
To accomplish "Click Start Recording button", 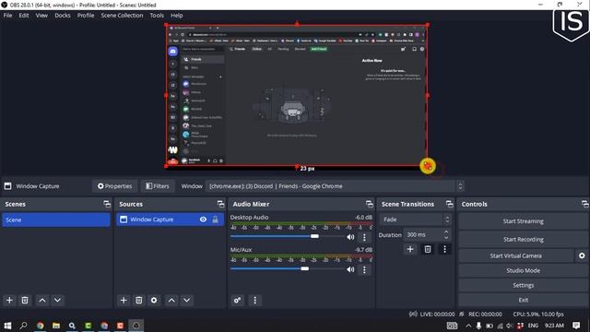I will coord(523,240).
